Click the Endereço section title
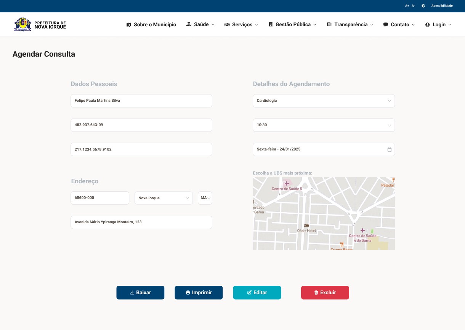Image resolution: width=465 pixels, height=330 pixels. [x=85, y=181]
